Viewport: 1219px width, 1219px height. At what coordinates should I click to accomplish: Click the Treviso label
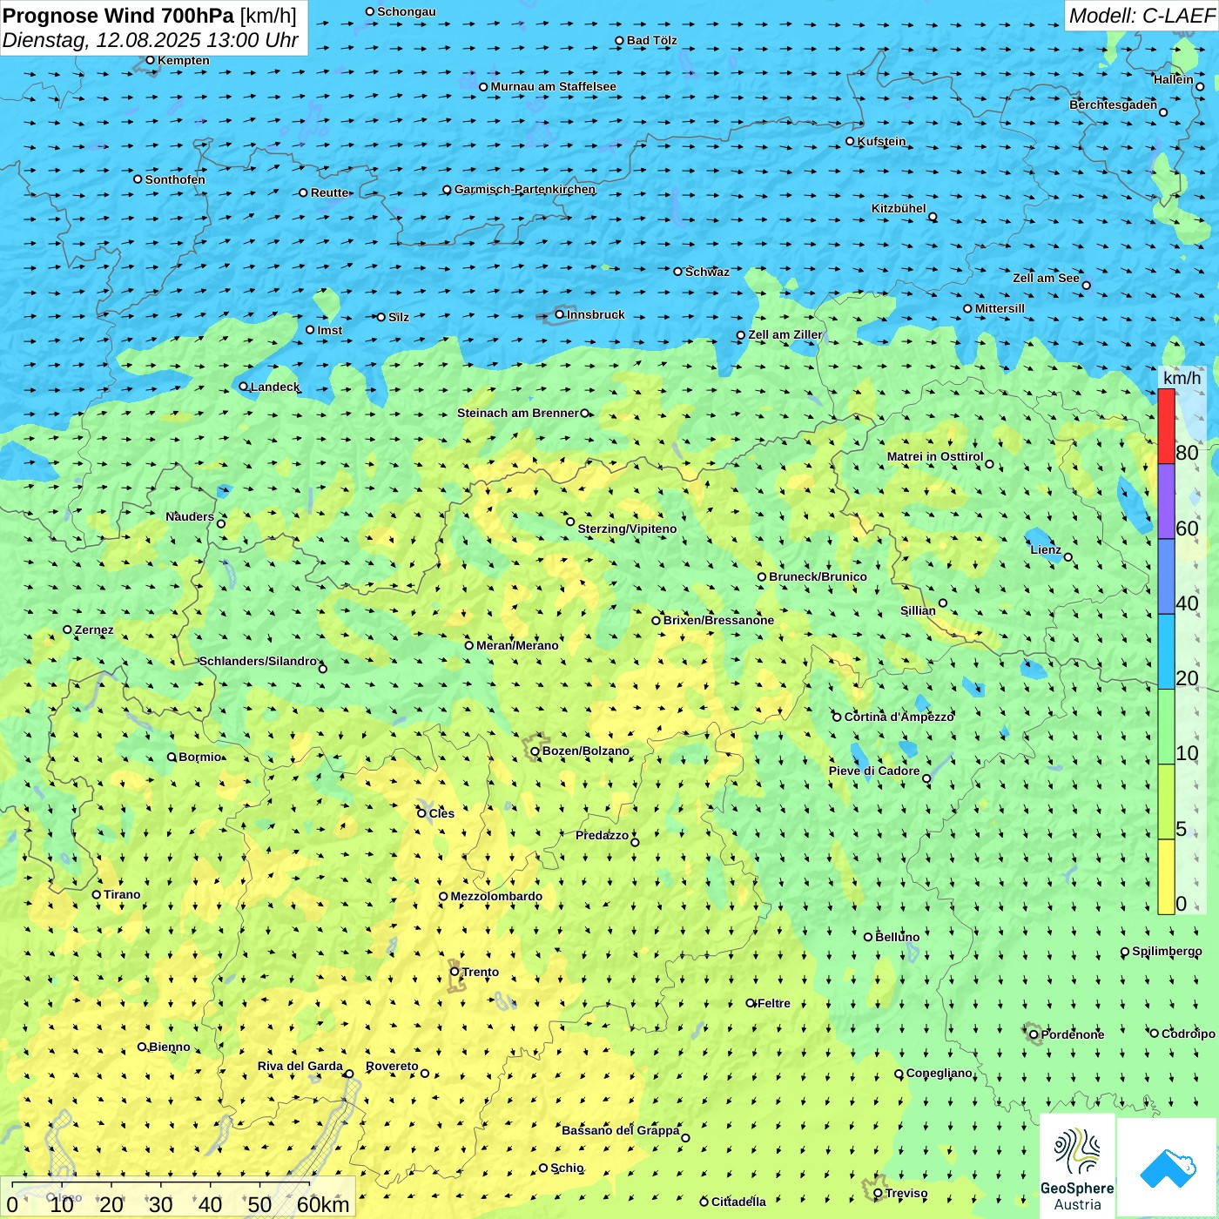906,1193
